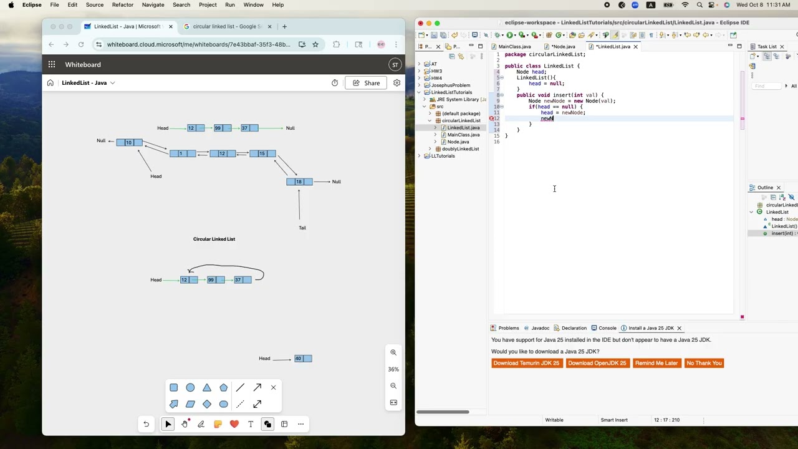Select the parallelogram shape
Viewport: 798px width, 449px height.
point(190,404)
